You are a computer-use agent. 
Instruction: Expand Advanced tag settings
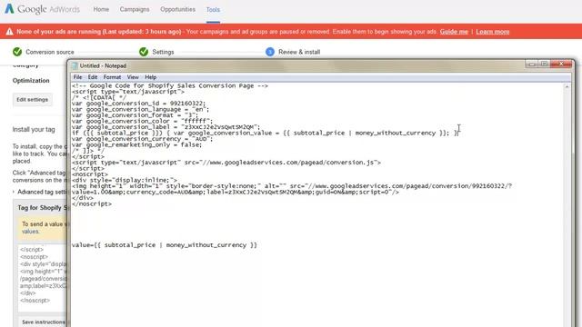[x=41, y=192]
